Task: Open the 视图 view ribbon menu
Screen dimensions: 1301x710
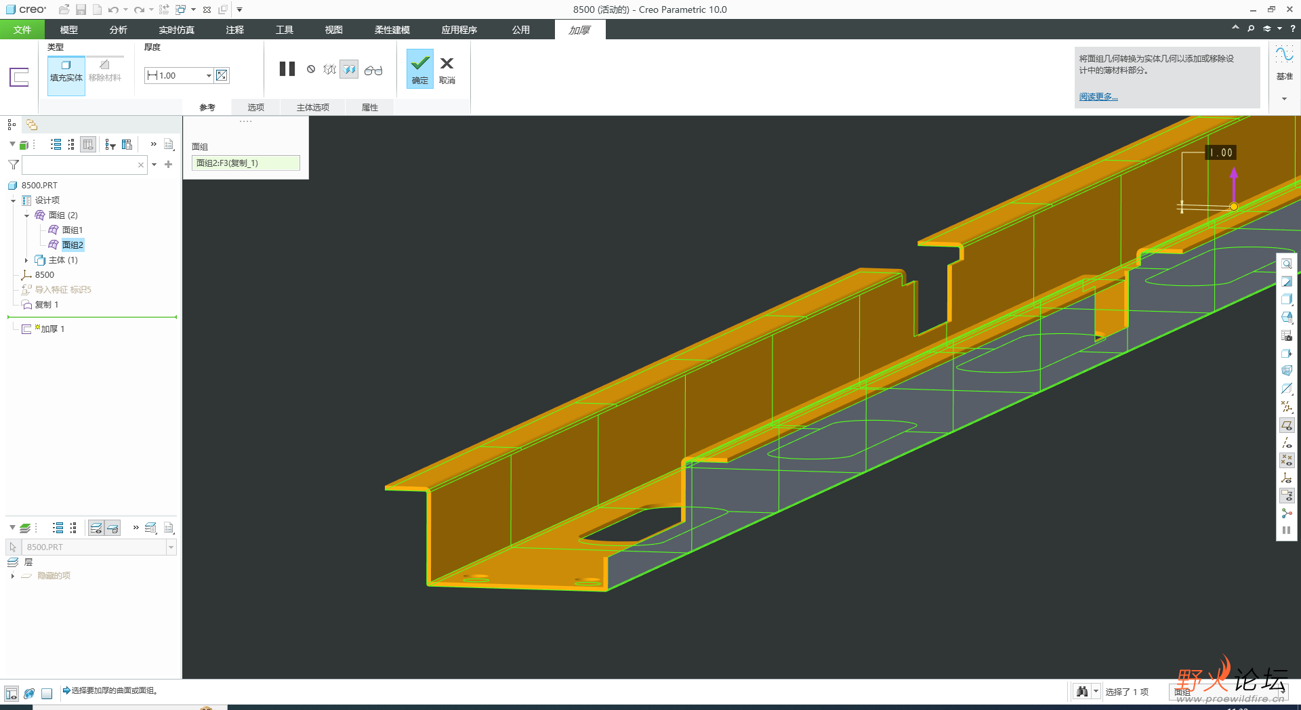Action: click(x=333, y=30)
